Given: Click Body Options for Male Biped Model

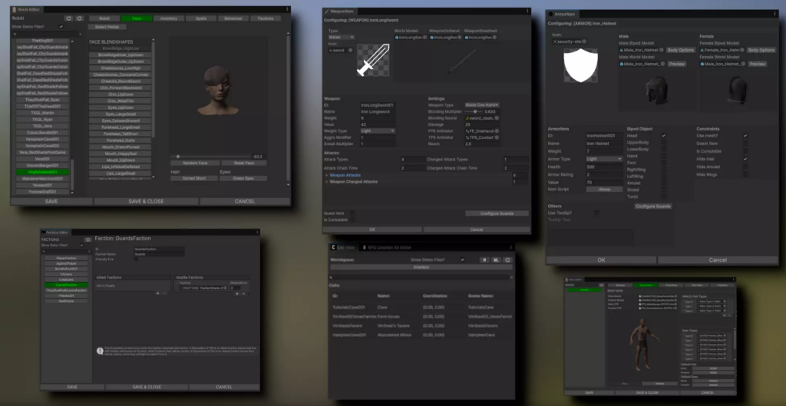Looking at the screenshot, I should [x=680, y=50].
